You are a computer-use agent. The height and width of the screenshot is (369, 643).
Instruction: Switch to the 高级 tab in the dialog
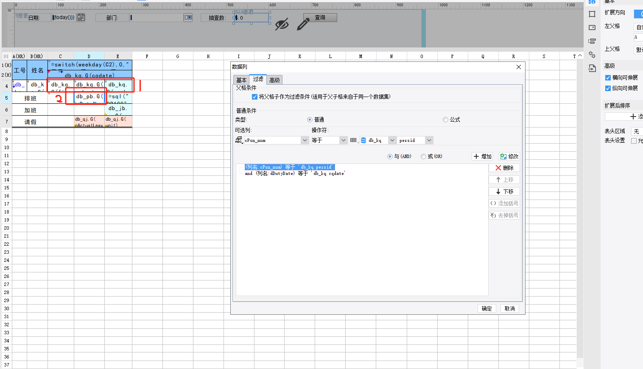click(274, 80)
